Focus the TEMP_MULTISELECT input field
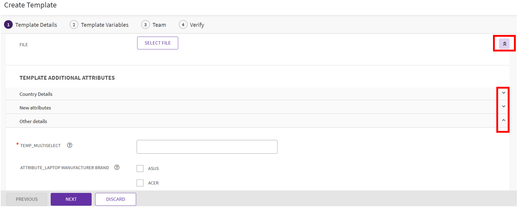Image resolution: width=518 pixels, height=207 pixels. (x=207, y=147)
